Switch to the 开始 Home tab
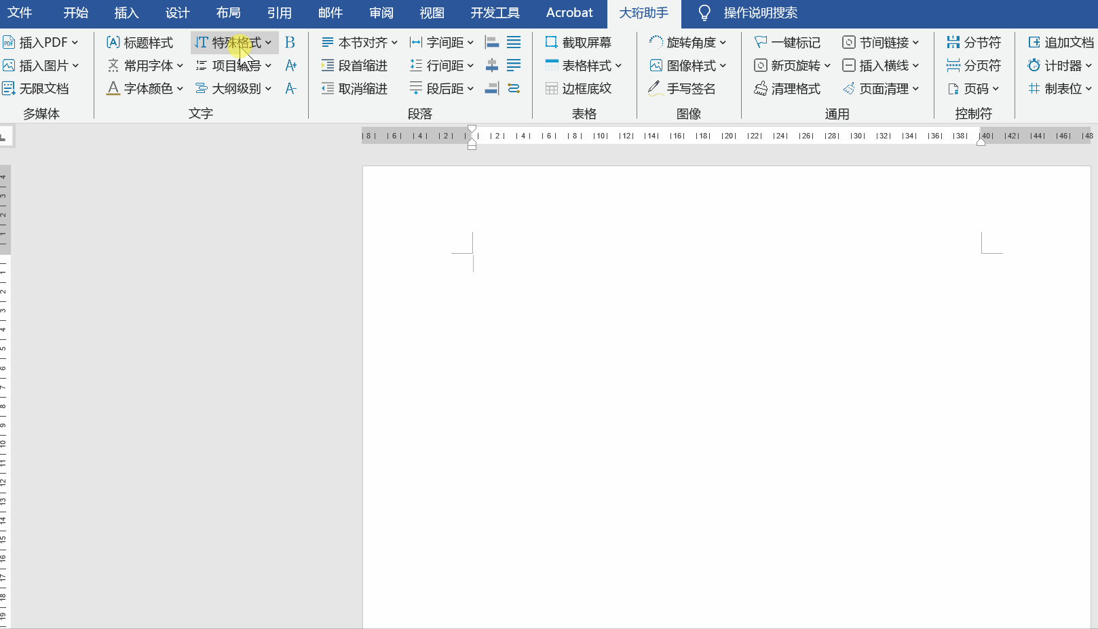 [x=75, y=13]
